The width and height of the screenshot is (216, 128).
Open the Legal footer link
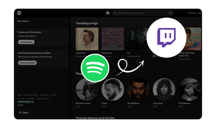[x=19, y=95]
